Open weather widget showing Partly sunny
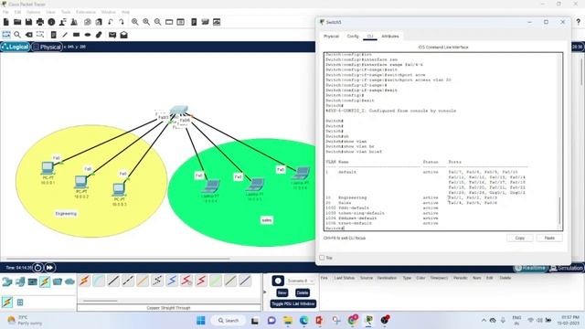 (25, 321)
